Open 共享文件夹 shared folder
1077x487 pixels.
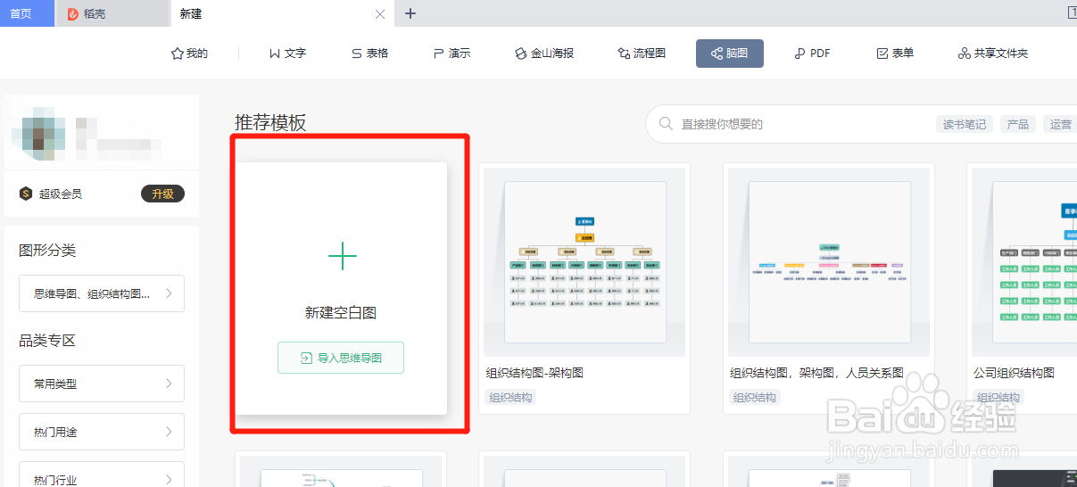[x=992, y=54]
